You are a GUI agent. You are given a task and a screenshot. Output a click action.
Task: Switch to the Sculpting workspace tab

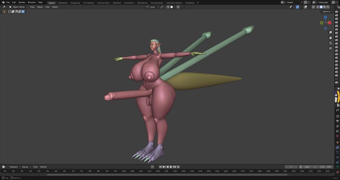click(75, 3)
